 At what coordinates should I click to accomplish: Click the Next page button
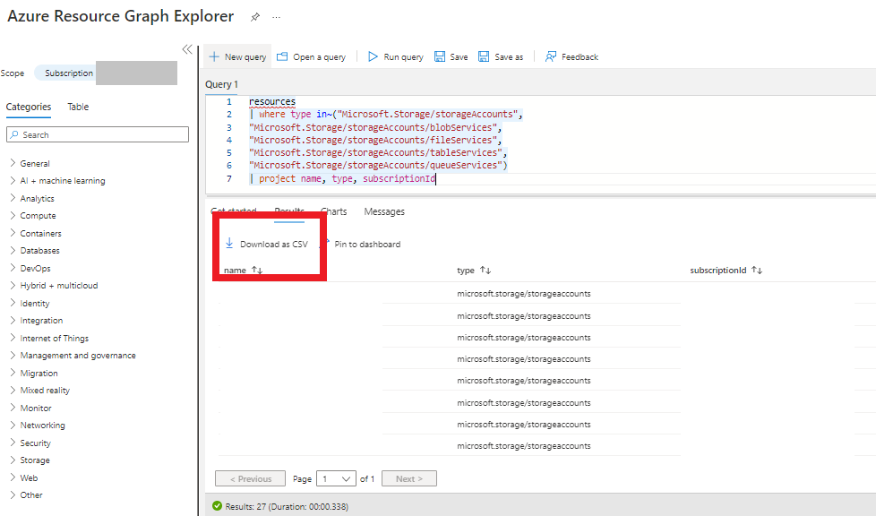[409, 478]
